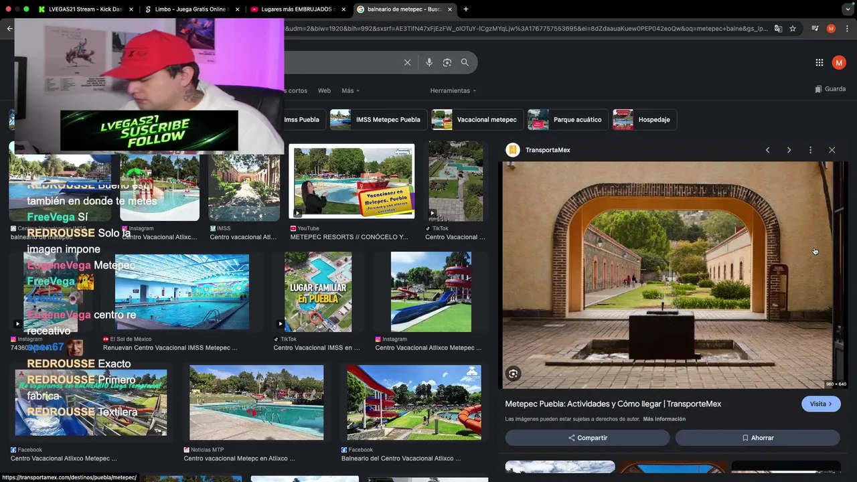The width and height of the screenshot is (857, 482).
Task: Switch to Lugares más EMBRUJADOS YouTube tab
Action: click(x=298, y=9)
